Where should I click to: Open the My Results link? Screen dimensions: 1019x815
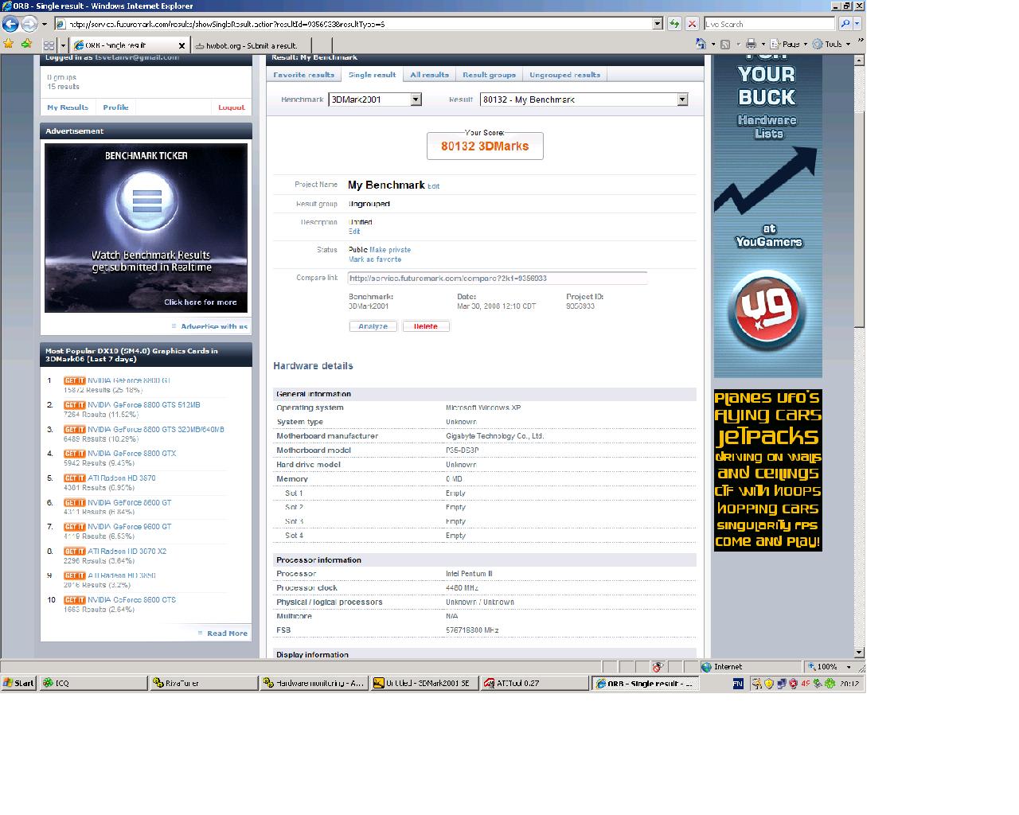(68, 107)
